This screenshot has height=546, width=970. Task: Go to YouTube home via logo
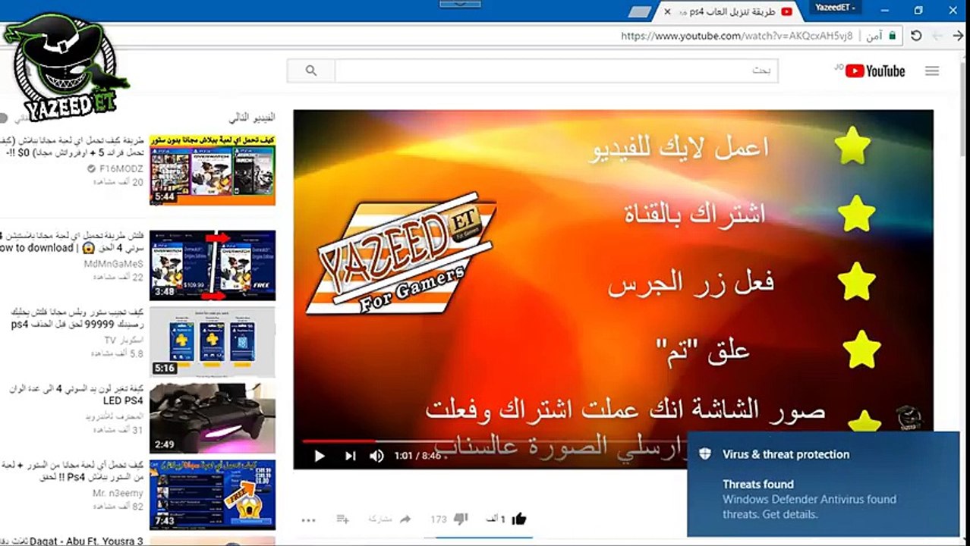tap(874, 71)
